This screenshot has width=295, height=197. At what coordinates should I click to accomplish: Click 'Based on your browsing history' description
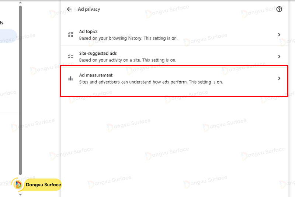(x=111, y=38)
